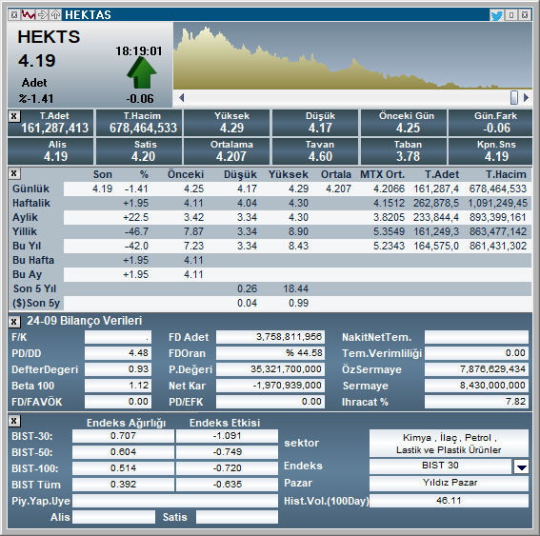
Task: Click the chart scrollbar thumb
Action: pyautogui.click(x=514, y=97)
